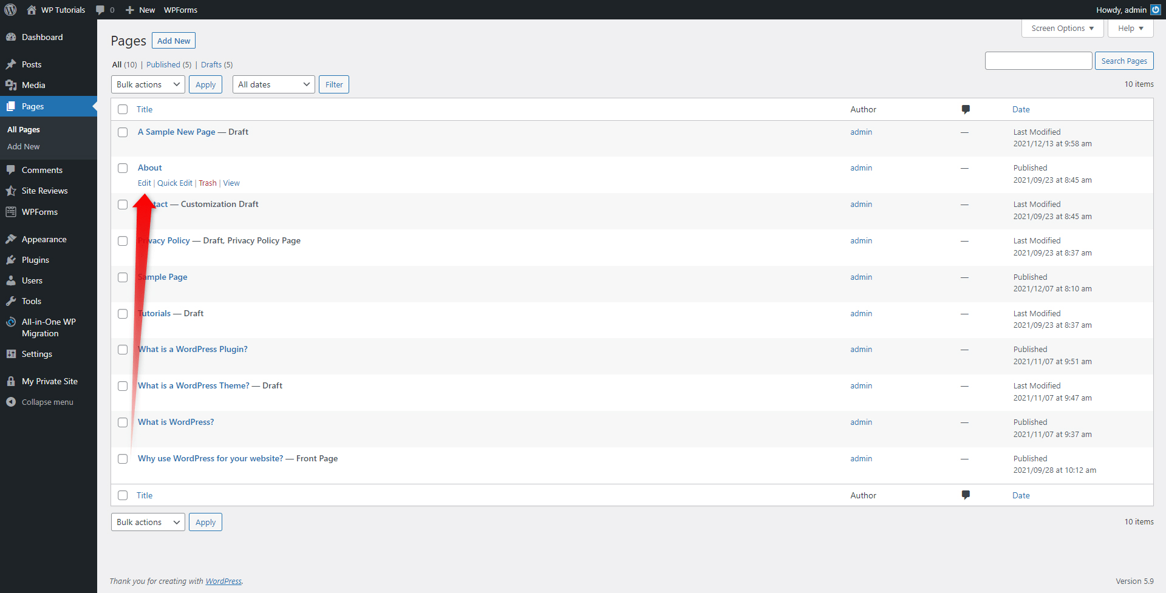Click the Users person icon
This screenshot has width=1166, height=593.
pos(11,280)
